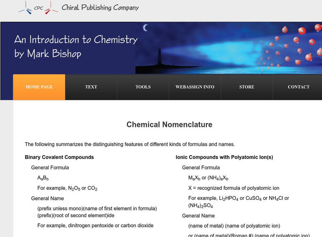Click the Binary Covalent Compounds heading
This screenshot has height=237, width=322.
click(x=59, y=157)
